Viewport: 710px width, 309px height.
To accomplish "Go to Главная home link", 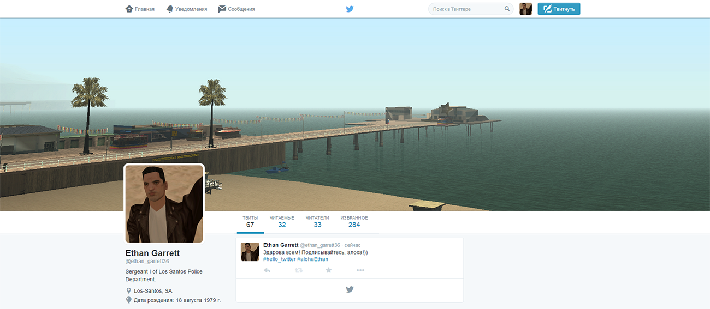I will 140,9.
